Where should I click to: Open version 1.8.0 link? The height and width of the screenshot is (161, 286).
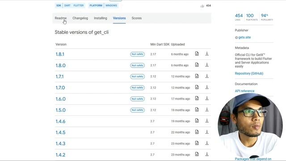[61, 65]
